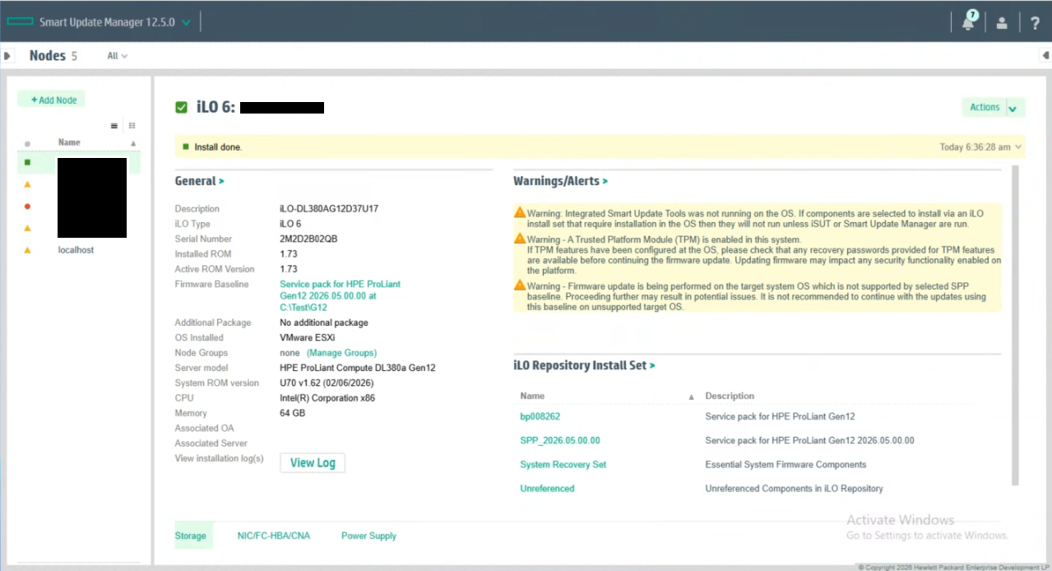Image resolution: width=1052 pixels, height=571 pixels.
Task: Click the green status icon of selected node
Action: [27, 163]
